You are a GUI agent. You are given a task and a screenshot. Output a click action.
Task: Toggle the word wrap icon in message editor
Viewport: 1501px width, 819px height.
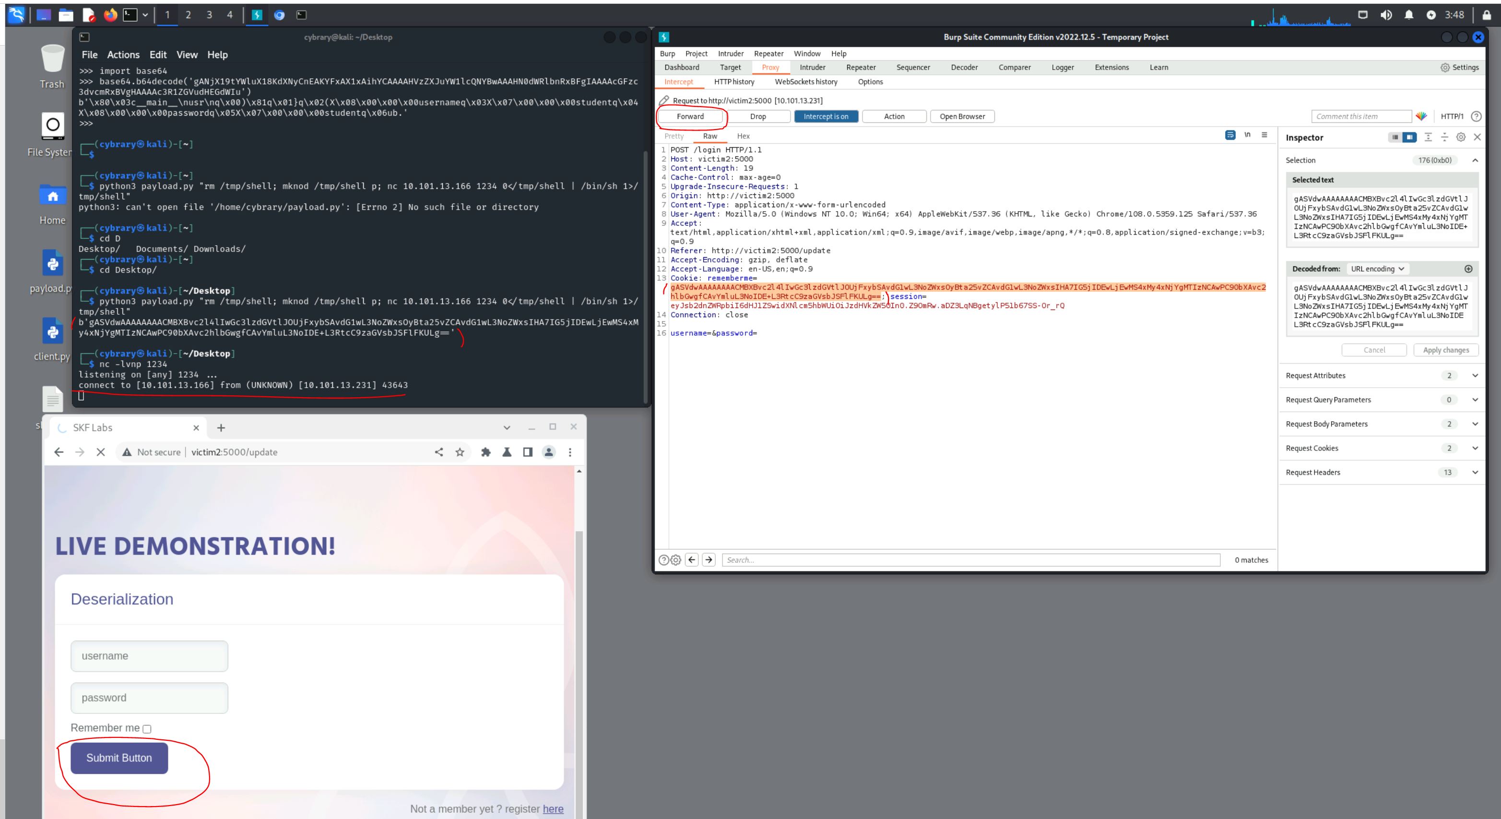pos(1230,135)
